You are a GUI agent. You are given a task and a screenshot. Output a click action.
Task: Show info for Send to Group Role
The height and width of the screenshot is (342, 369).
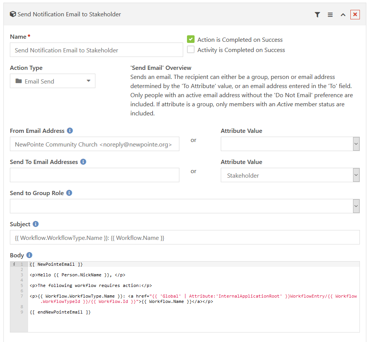[69, 193]
